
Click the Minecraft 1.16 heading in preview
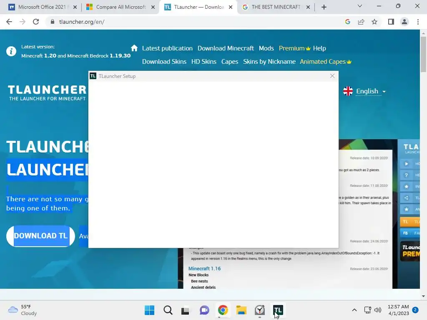coord(204,269)
